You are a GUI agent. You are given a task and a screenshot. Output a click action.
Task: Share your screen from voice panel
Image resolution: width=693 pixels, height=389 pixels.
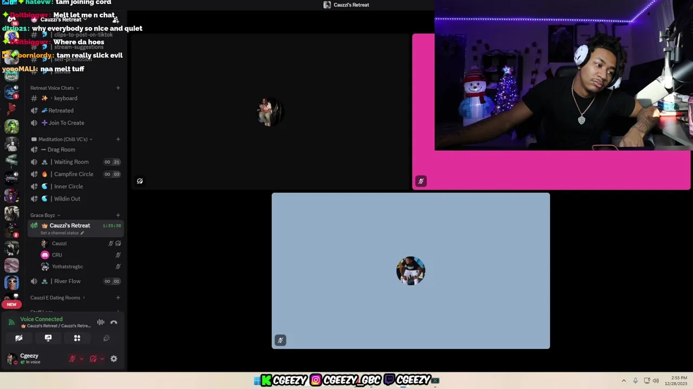tap(48, 338)
